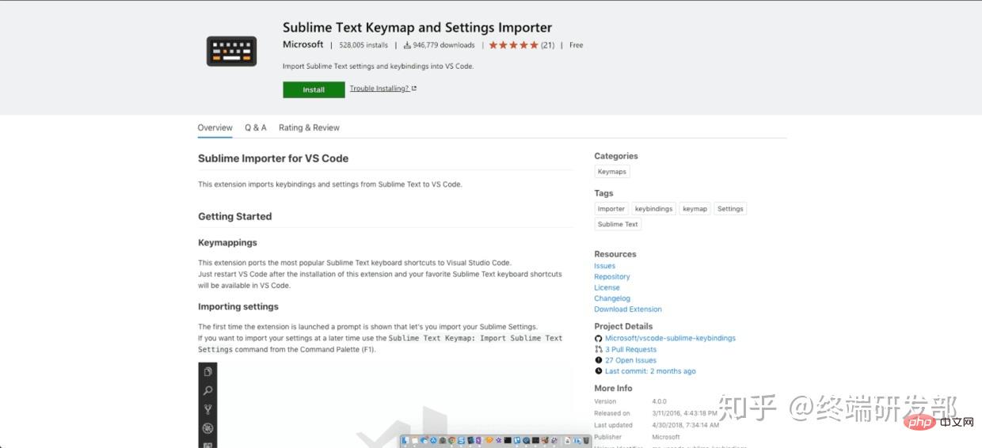This screenshot has width=982, height=448.
Task: Click the clock icon beside Last commit
Action: point(599,371)
